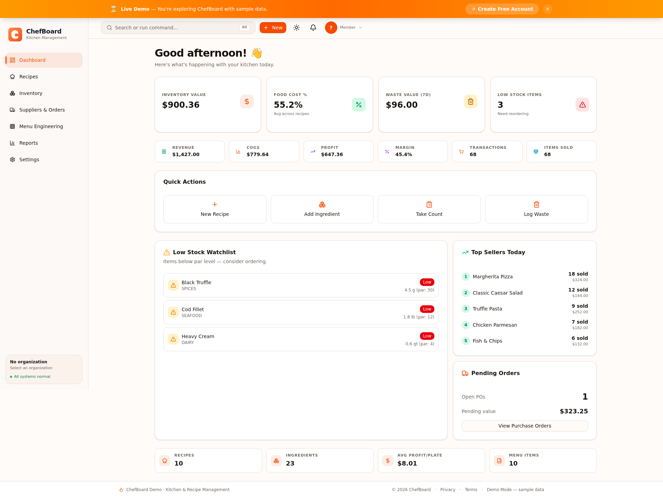Expand the Member account dropdown
Viewport: 663px width, 498px height.
click(351, 28)
